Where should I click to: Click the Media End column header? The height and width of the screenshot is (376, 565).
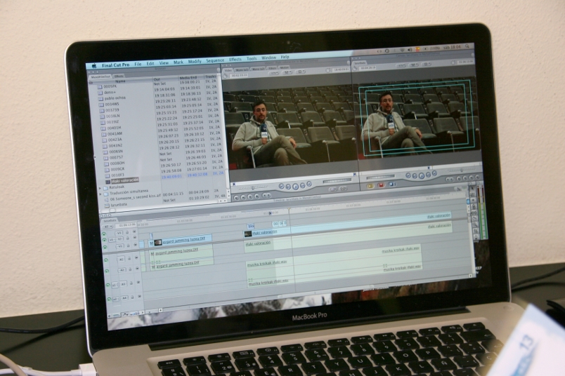[x=188, y=77]
